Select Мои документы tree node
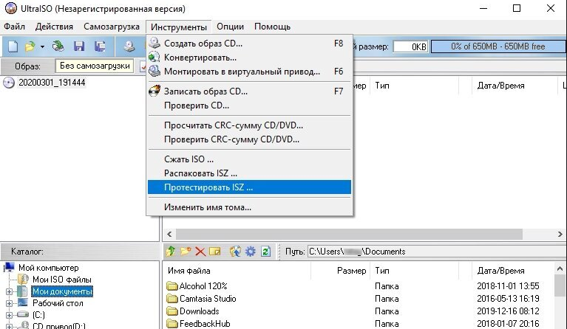The height and width of the screenshot is (329, 567). click(x=62, y=291)
